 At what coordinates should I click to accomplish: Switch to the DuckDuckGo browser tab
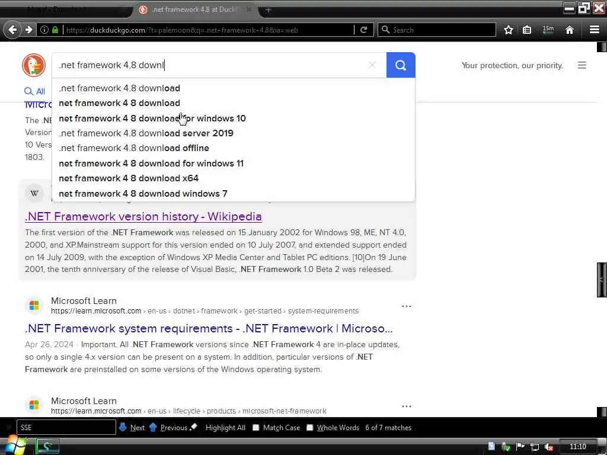tap(194, 9)
